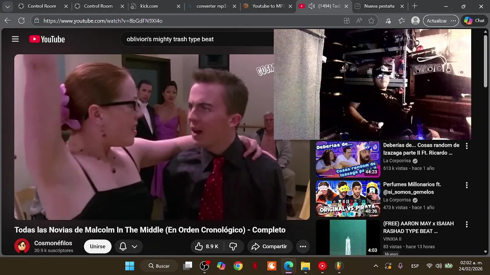The height and width of the screenshot is (275, 490).
Task: Switch to the Youtube to MP3 tab
Action: [267, 6]
